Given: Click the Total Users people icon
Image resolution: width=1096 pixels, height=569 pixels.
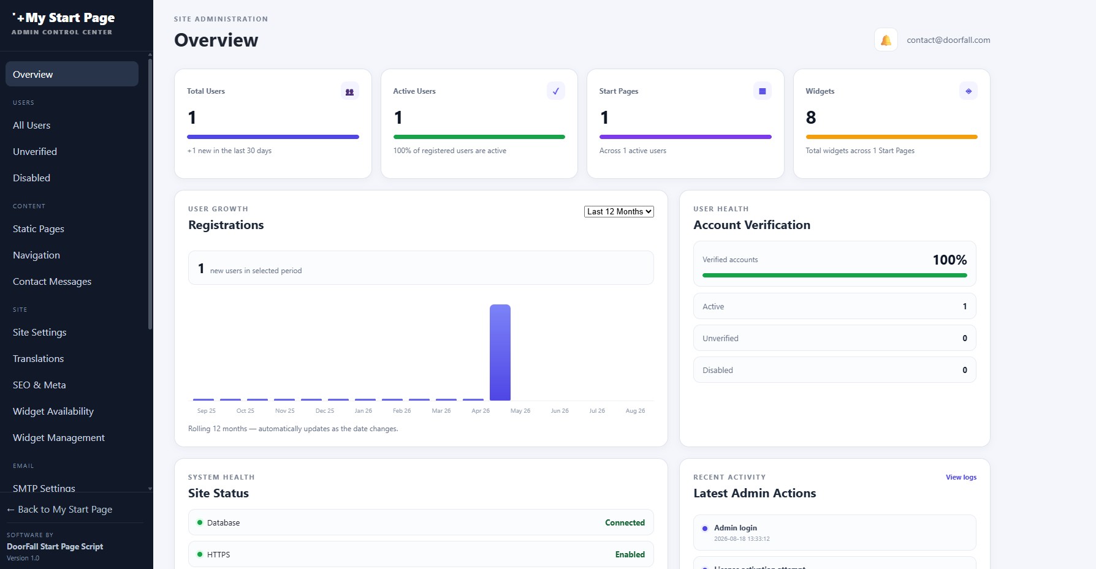Looking at the screenshot, I should click(349, 91).
